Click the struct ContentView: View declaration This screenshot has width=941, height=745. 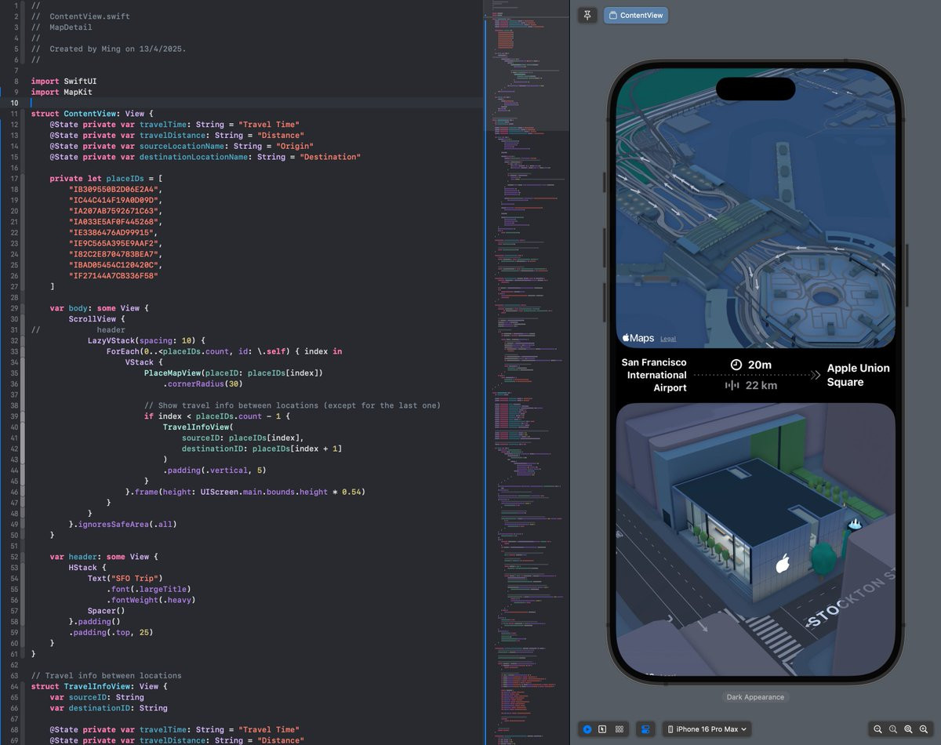pos(93,114)
